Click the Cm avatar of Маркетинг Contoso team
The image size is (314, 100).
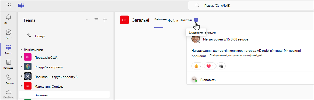tap(27, 86)
